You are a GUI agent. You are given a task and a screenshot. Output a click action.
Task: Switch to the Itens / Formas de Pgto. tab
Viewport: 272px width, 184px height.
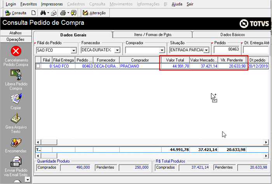pos(153,35)
